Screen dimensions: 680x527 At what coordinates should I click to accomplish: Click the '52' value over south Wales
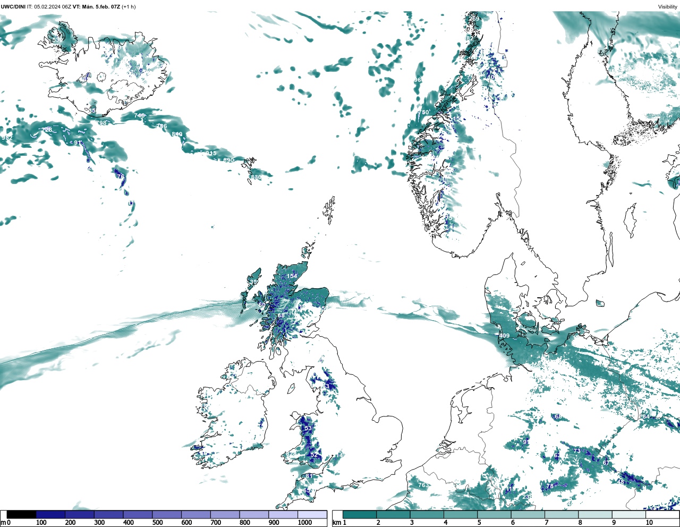coord(314,455)
